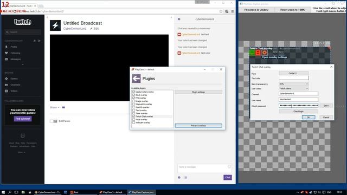Click the Preview overlays button
This screenshot has width=347, height=195.
coord(198,126)
